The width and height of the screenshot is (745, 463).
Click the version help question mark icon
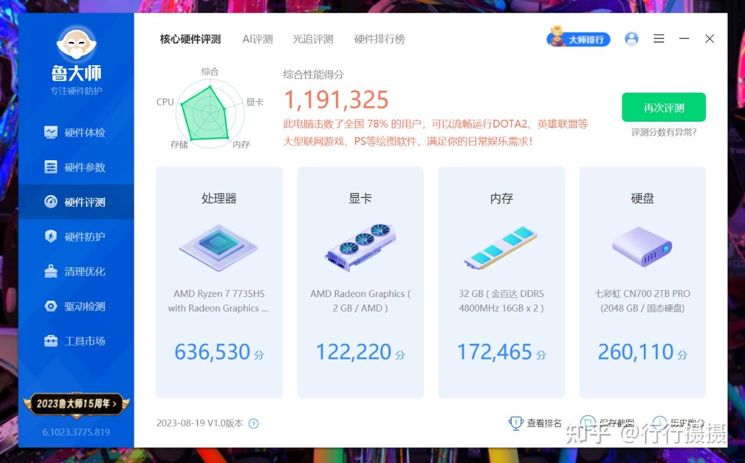pos(253,424)
